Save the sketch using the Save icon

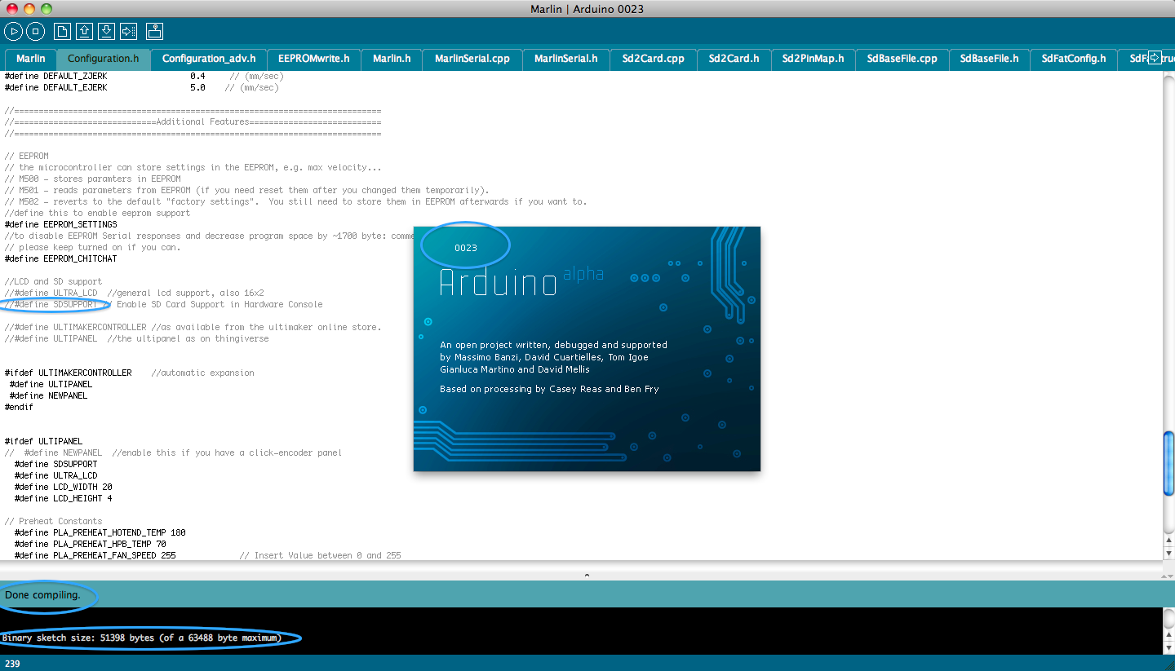[x=106, y=32]
